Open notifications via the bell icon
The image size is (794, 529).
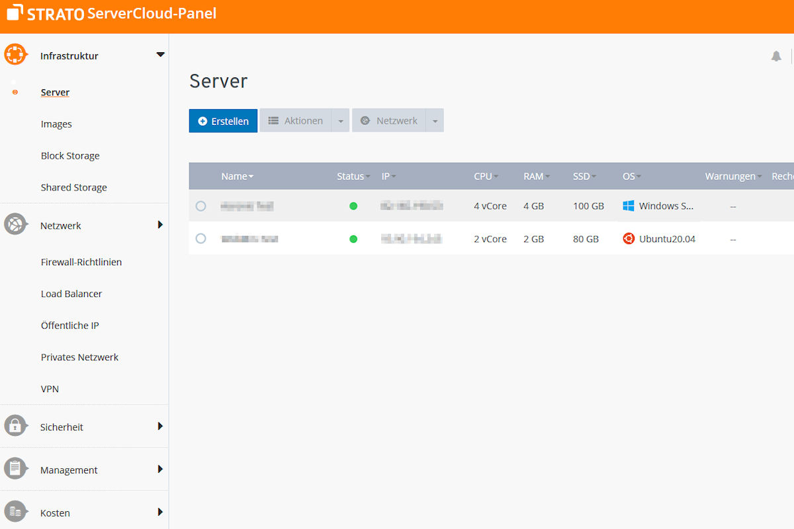point(776,57)
